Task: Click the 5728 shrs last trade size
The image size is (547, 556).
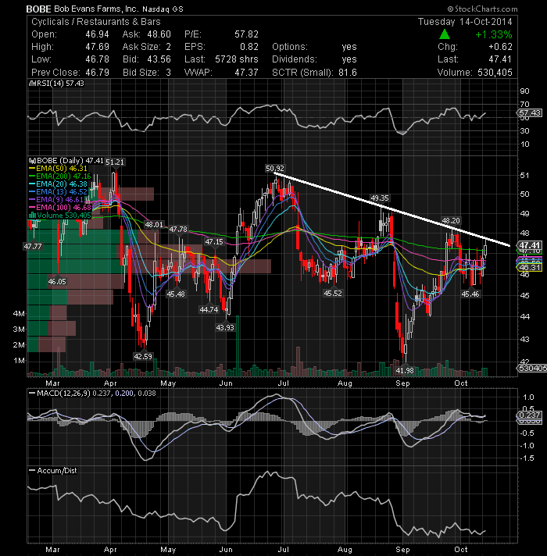Action: pyautogui.click(x=237, y=59)
